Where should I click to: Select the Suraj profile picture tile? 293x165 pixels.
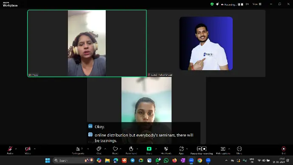click(206, 43)
